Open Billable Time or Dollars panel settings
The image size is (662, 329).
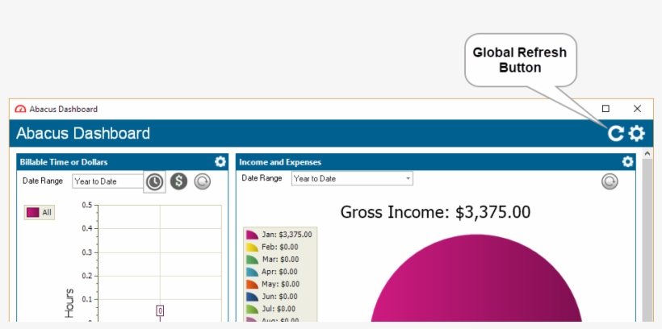220,162
